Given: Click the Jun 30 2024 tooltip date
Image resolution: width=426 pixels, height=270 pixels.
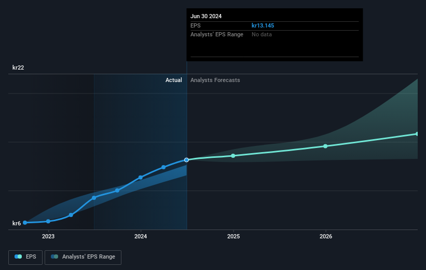Looking at the screenshot, I should (x=206, y=16).
